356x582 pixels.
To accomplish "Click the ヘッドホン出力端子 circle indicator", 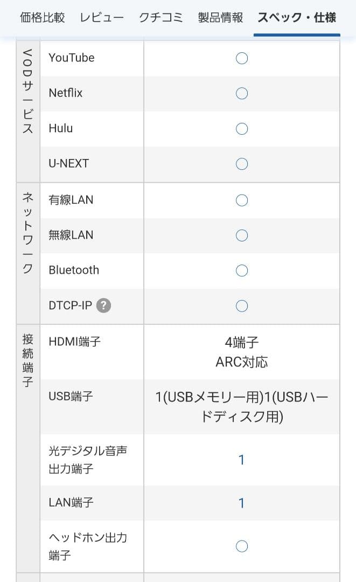I will pos(241,546).
